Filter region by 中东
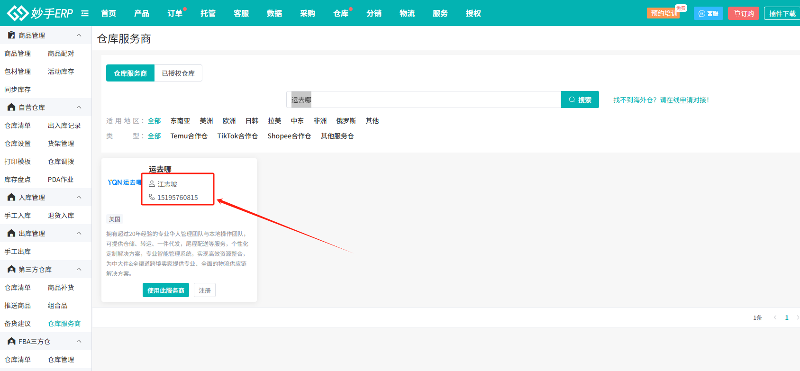800x371 pixels. click(x=297, y=121)
